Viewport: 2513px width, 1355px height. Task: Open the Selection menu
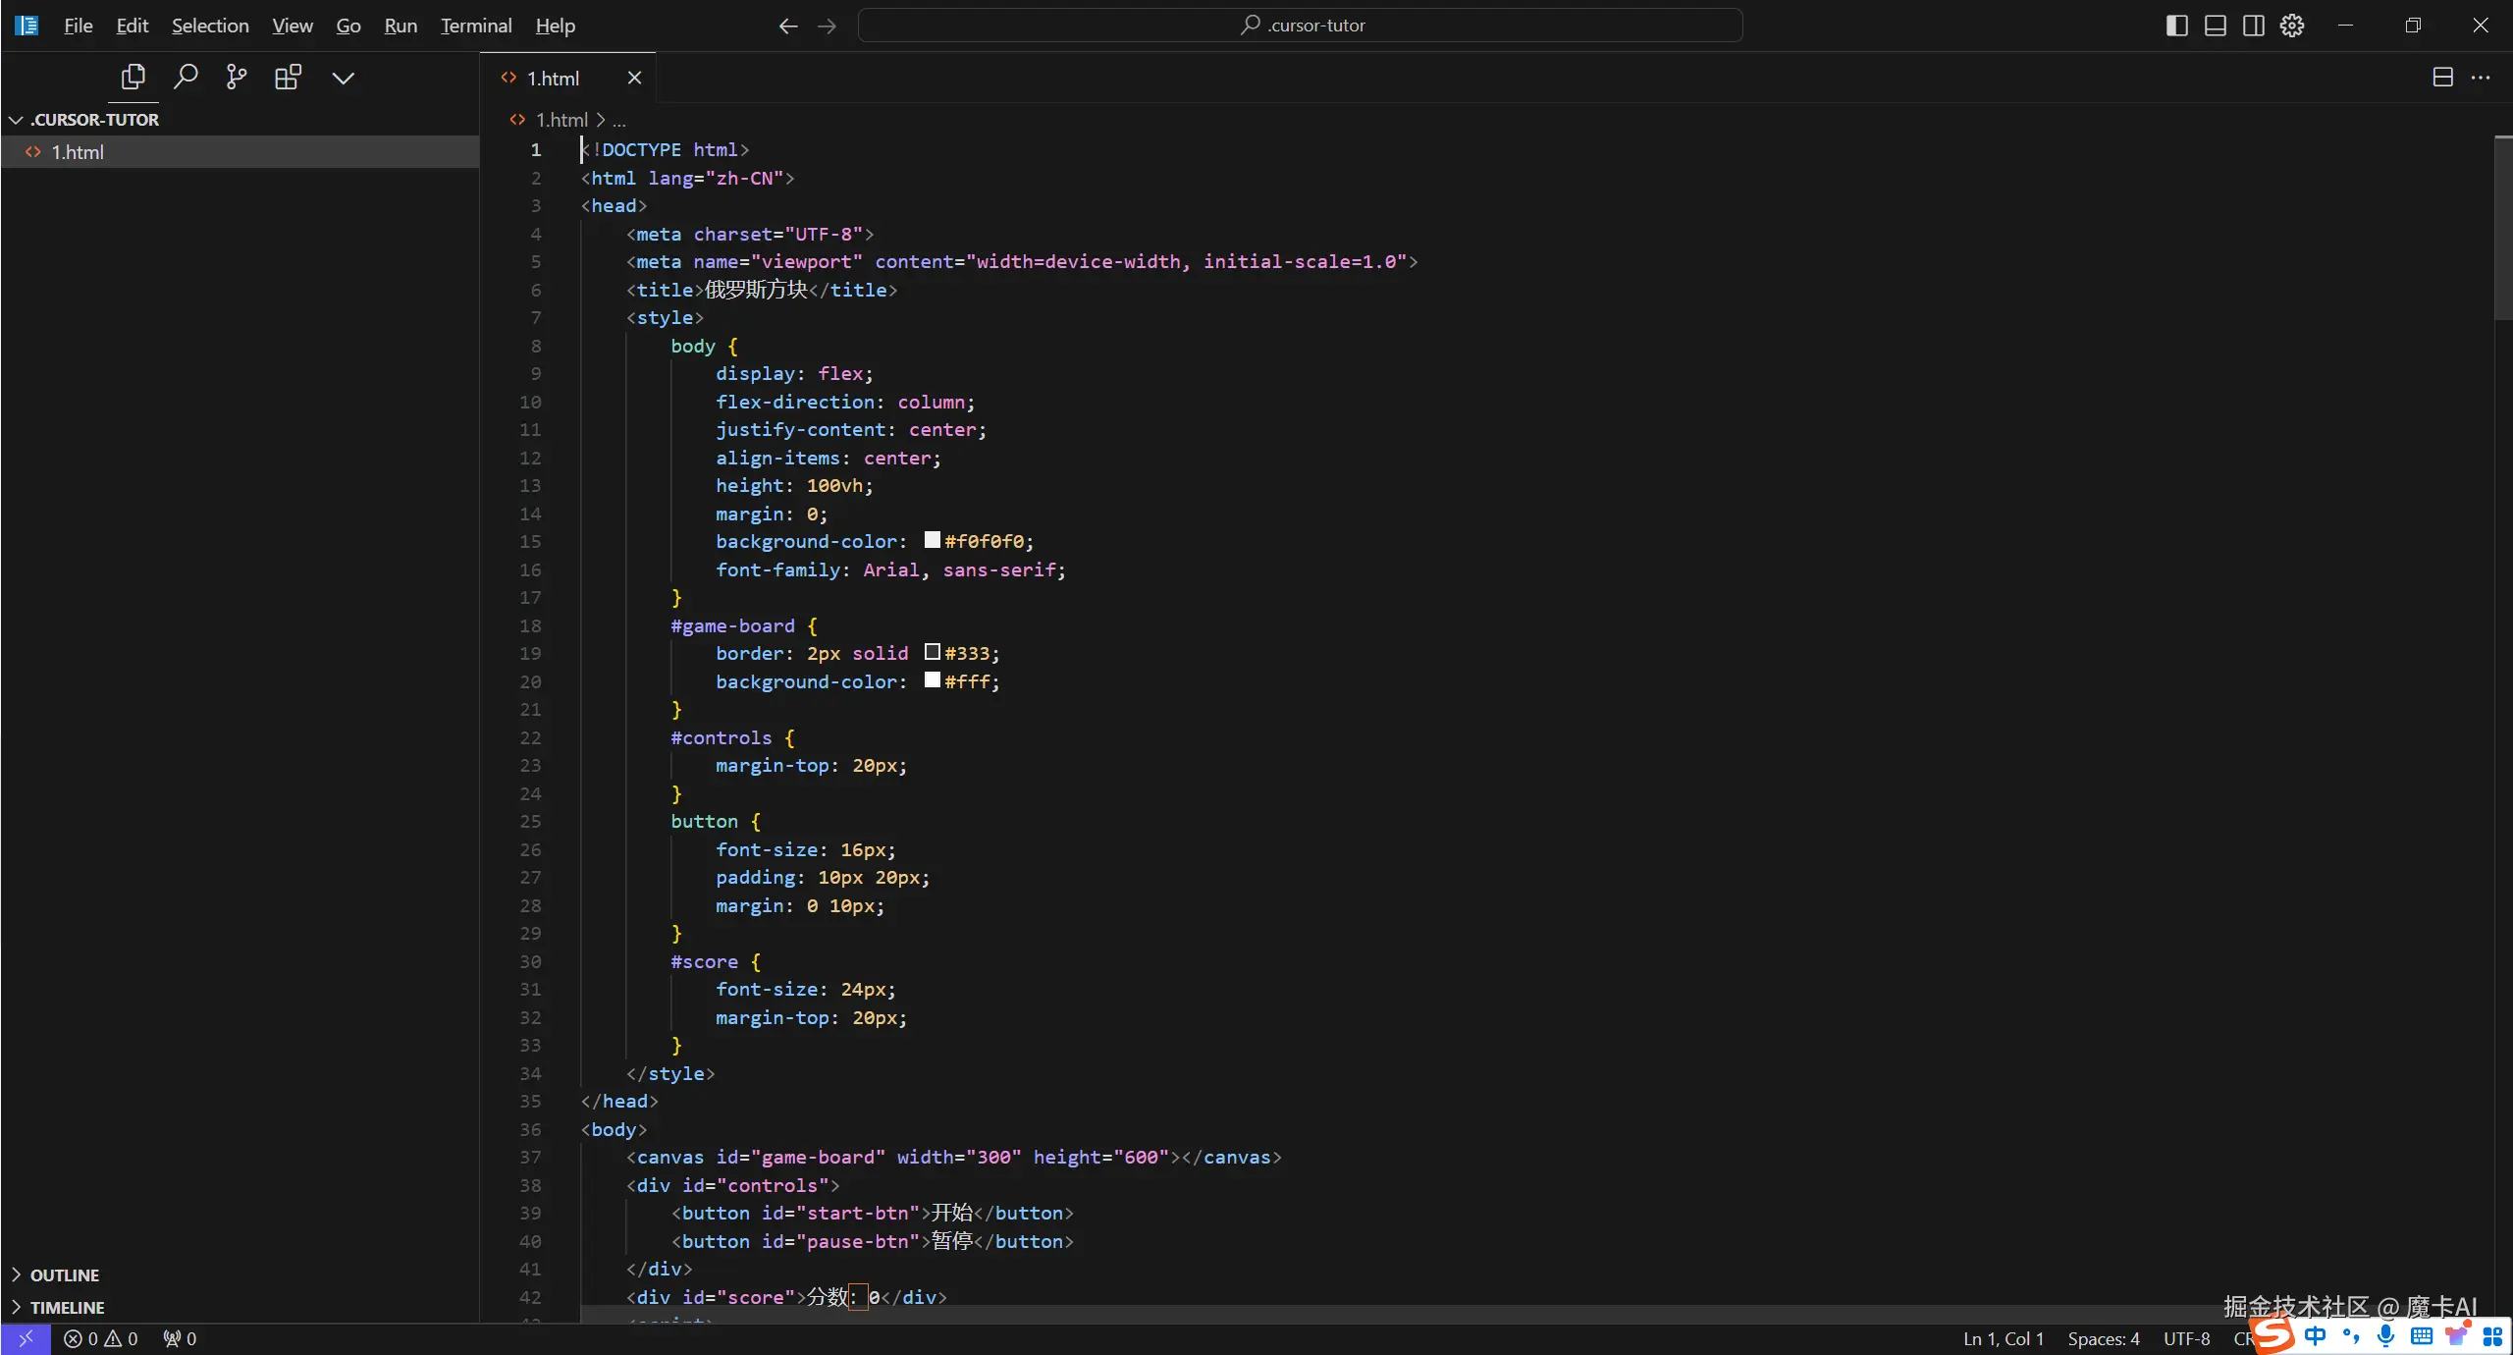click(210, 26)
